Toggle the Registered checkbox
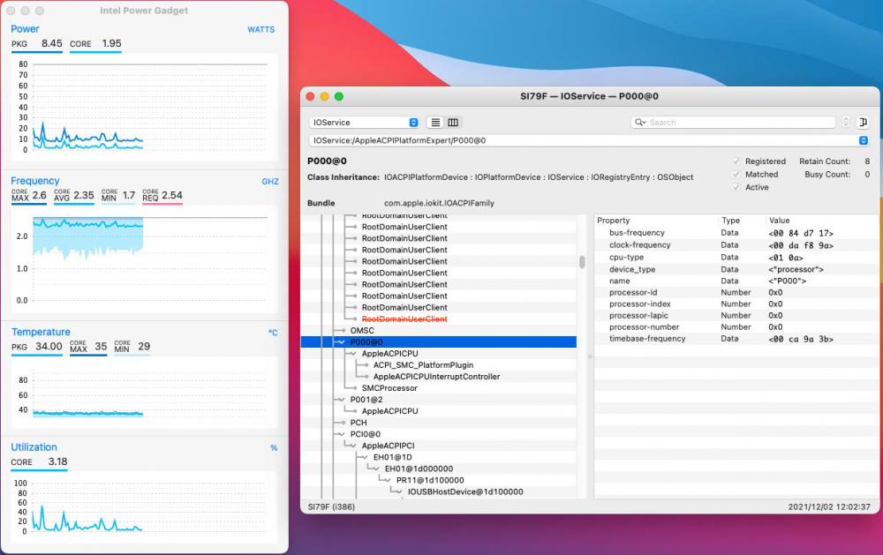 (x=736, y=161)
